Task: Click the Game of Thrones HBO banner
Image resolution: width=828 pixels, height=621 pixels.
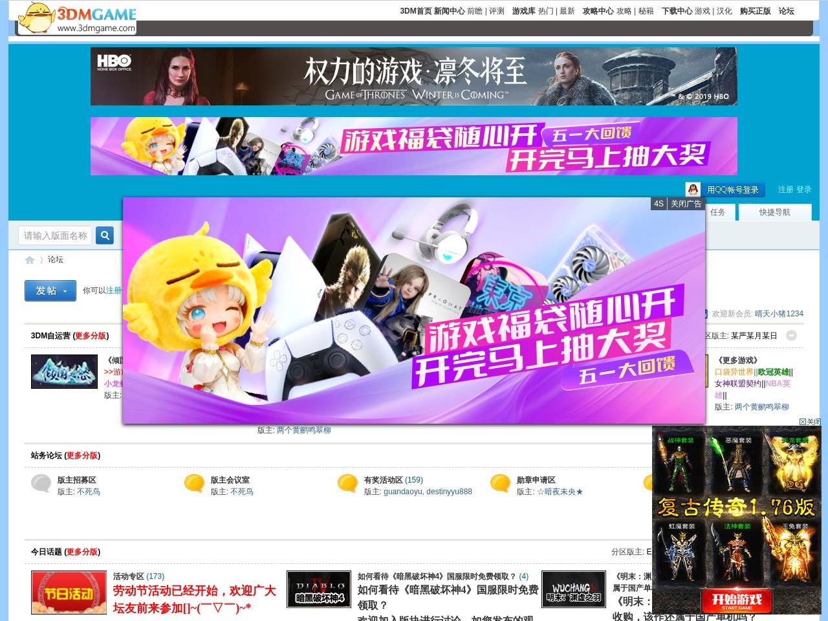Action: (414, 76)
